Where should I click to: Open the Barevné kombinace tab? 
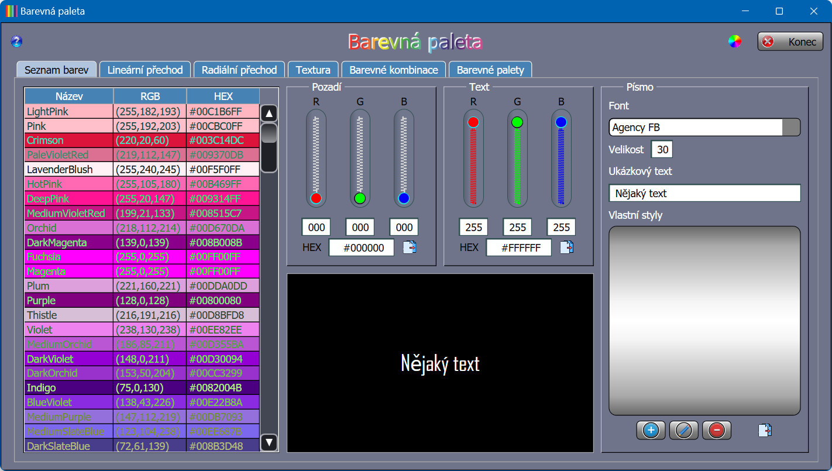pos(394,70)
